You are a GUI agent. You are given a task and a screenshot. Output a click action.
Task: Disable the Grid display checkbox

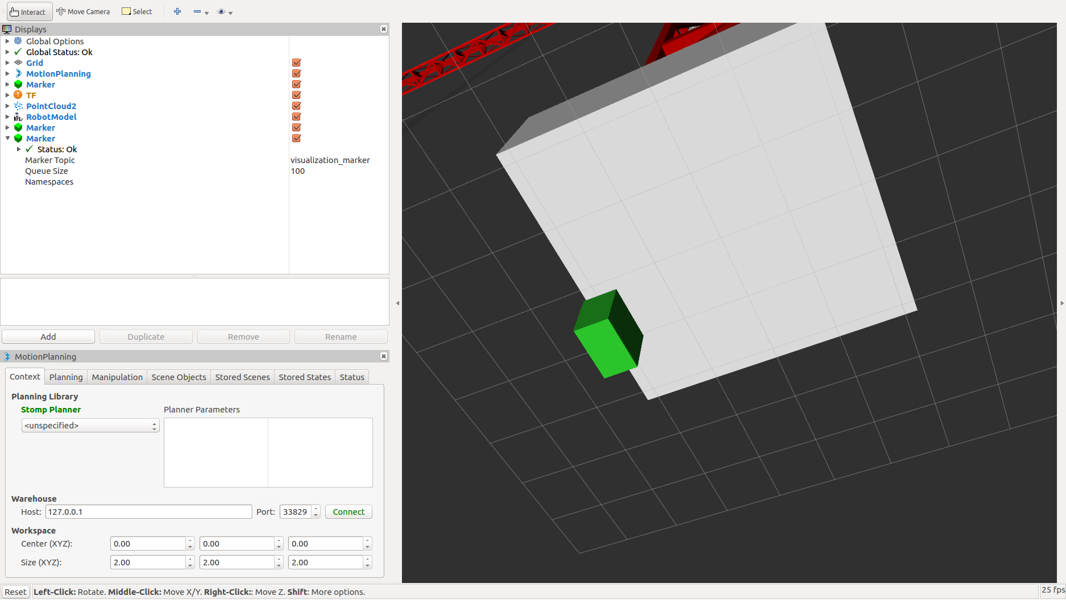296,63
